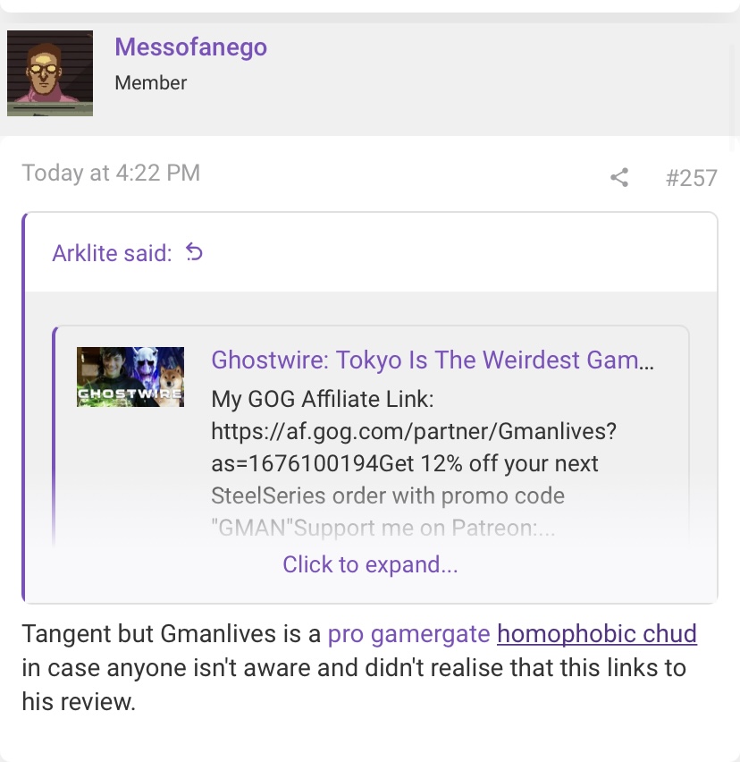
Task: Open the Ghostwire video thumbnail
Action: click(130, 377)
